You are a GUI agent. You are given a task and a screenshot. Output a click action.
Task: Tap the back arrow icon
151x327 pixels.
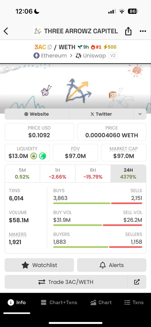(6, 31)
